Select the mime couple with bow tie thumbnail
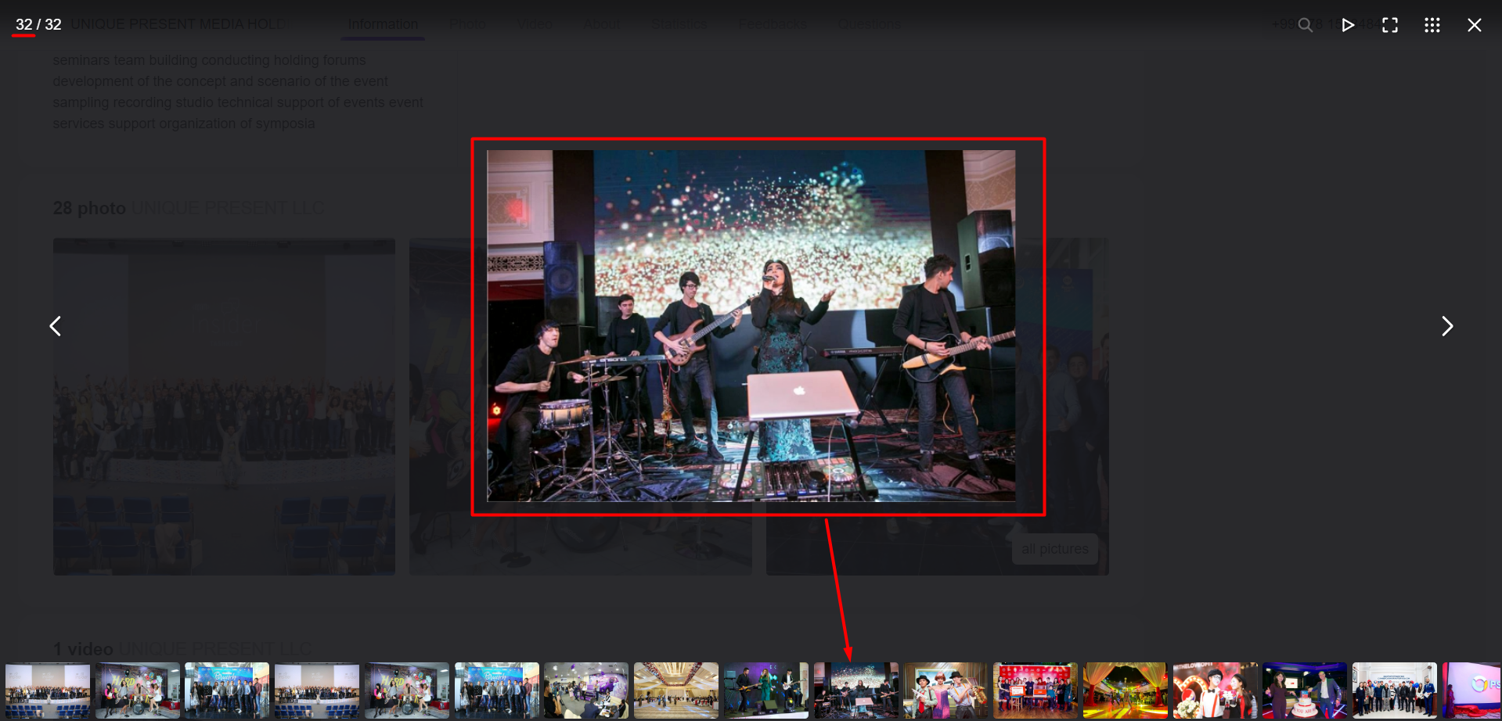The height and width of the screenshot is (721, 1502). [1216, 691]
